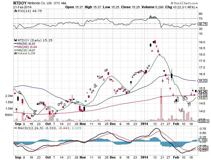Click the 14.87 MA(10) price flag
Image resolution: width=211 pixels, height=160 pixels.
202,98
